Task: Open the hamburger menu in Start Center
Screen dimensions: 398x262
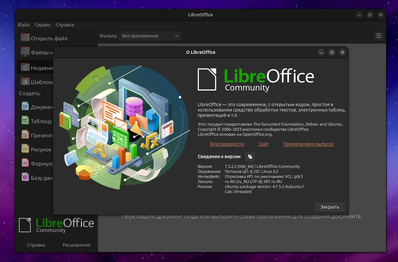Action: (379, 36)
